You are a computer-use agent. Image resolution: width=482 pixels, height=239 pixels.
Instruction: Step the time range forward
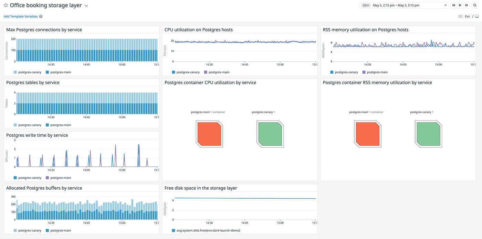(x=467, y=5)
